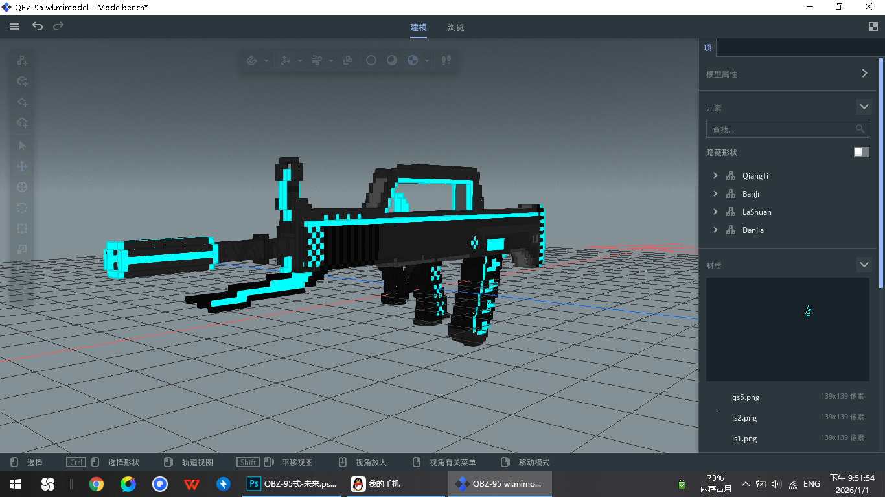This screenshot has height=497, width=885.
Task: Activate the move (four-arrow) tool
Action: pyautogui.click(x=22, y=166)
